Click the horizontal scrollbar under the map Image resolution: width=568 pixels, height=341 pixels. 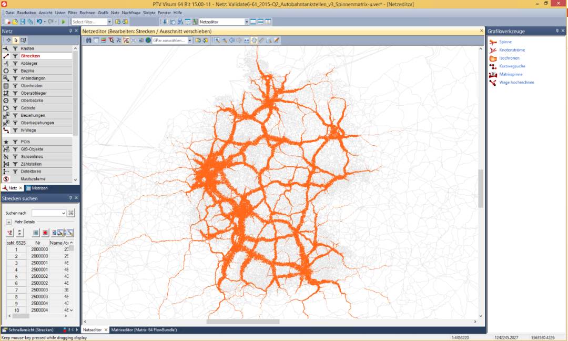pyautogui.click(x=243, y=322)
